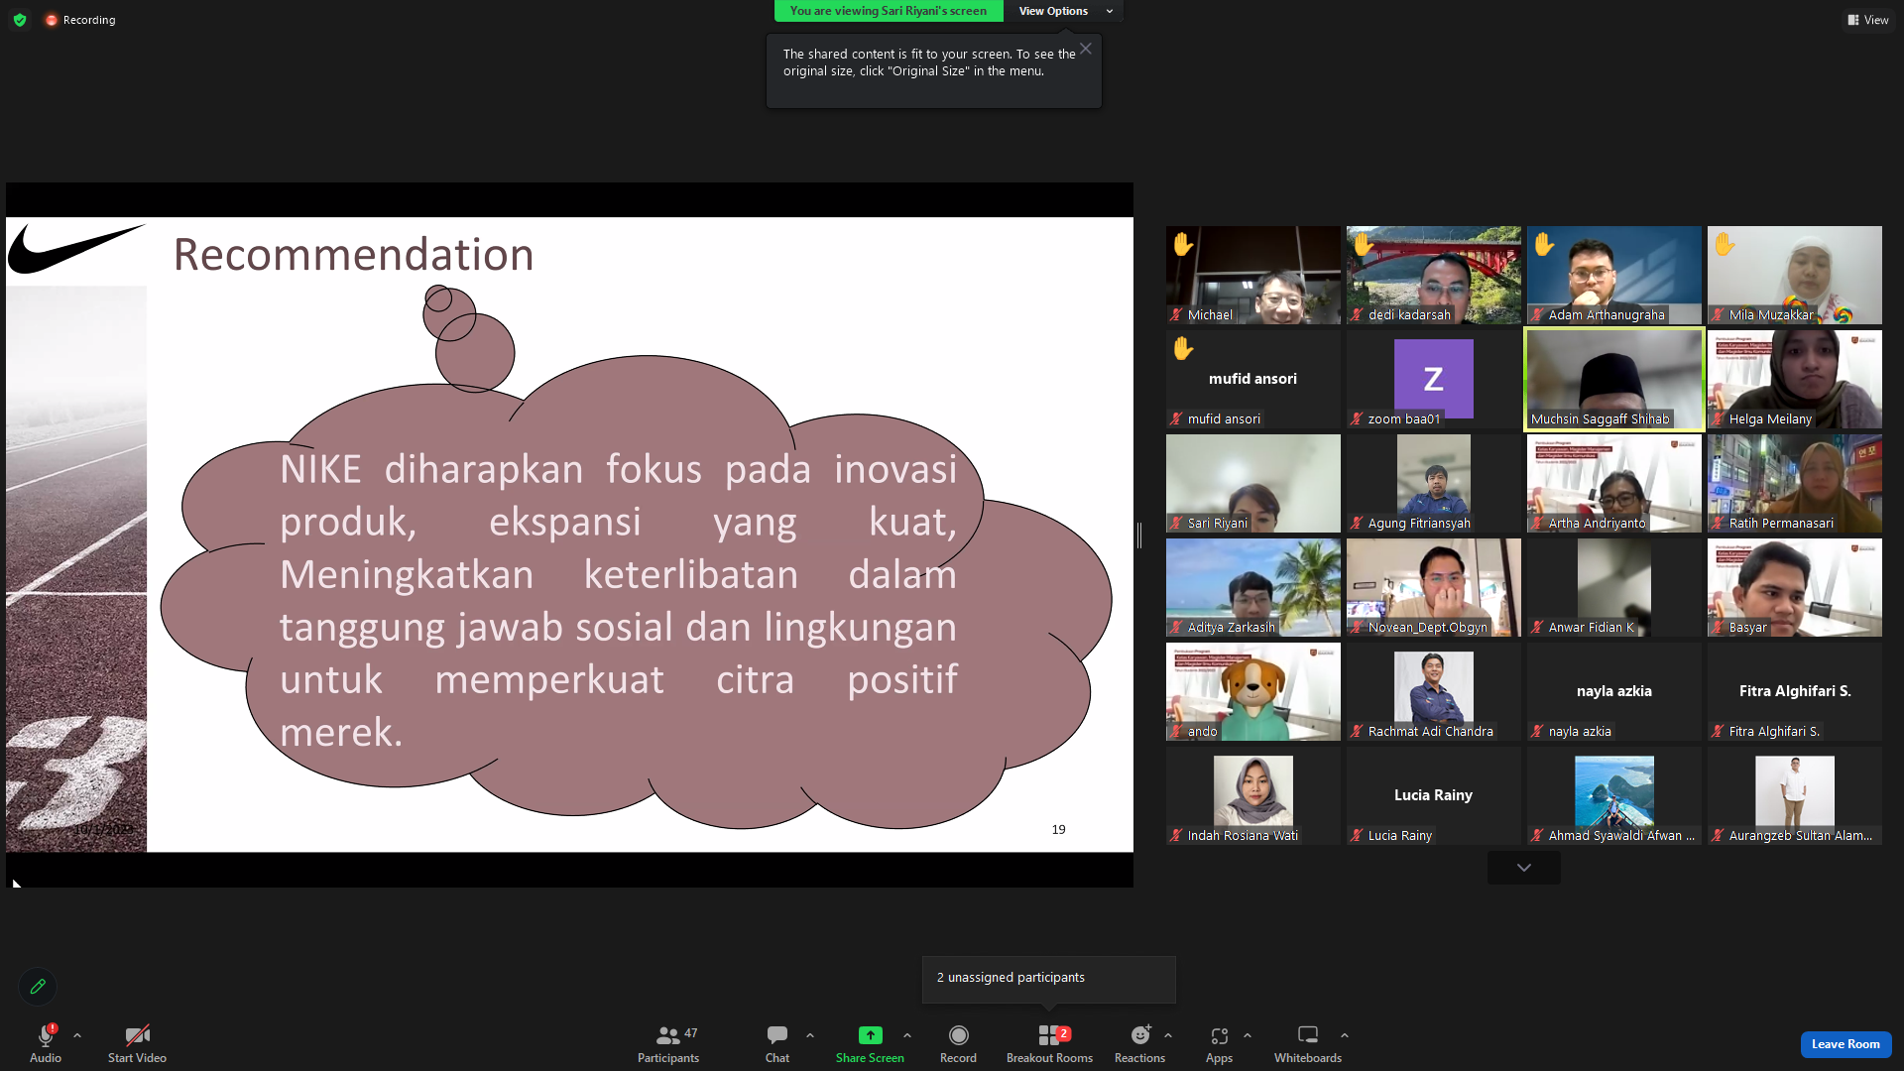Select Rachmat Adi Chandra's participant tile
The image size is (1904, 1071).
[x=1434, y=691]
